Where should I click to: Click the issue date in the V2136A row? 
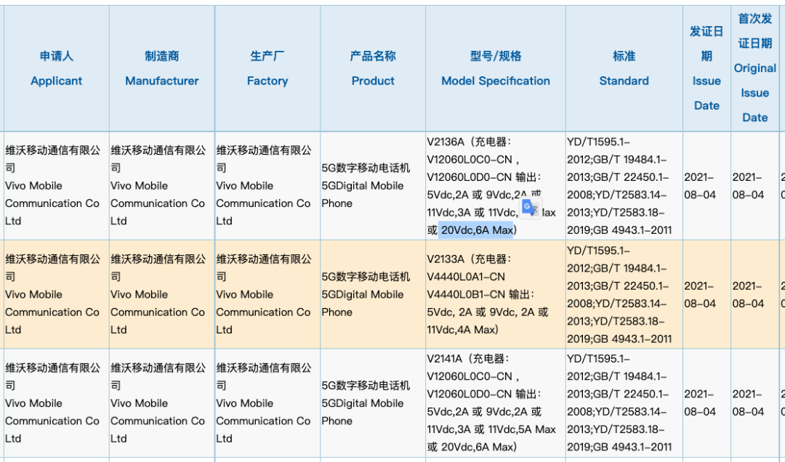tap(706, 186)
